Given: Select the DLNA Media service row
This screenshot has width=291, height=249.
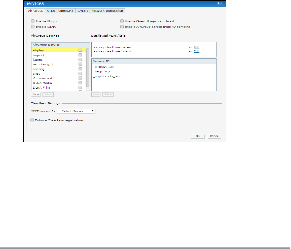Looking at the screenshot, I should [x=59, y=83].
